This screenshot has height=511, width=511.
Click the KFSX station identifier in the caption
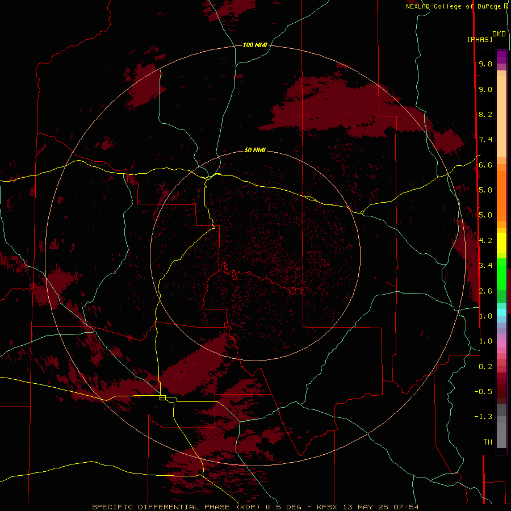pos(326,507)
